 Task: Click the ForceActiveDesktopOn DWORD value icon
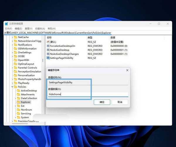click(x=48, y=46)
